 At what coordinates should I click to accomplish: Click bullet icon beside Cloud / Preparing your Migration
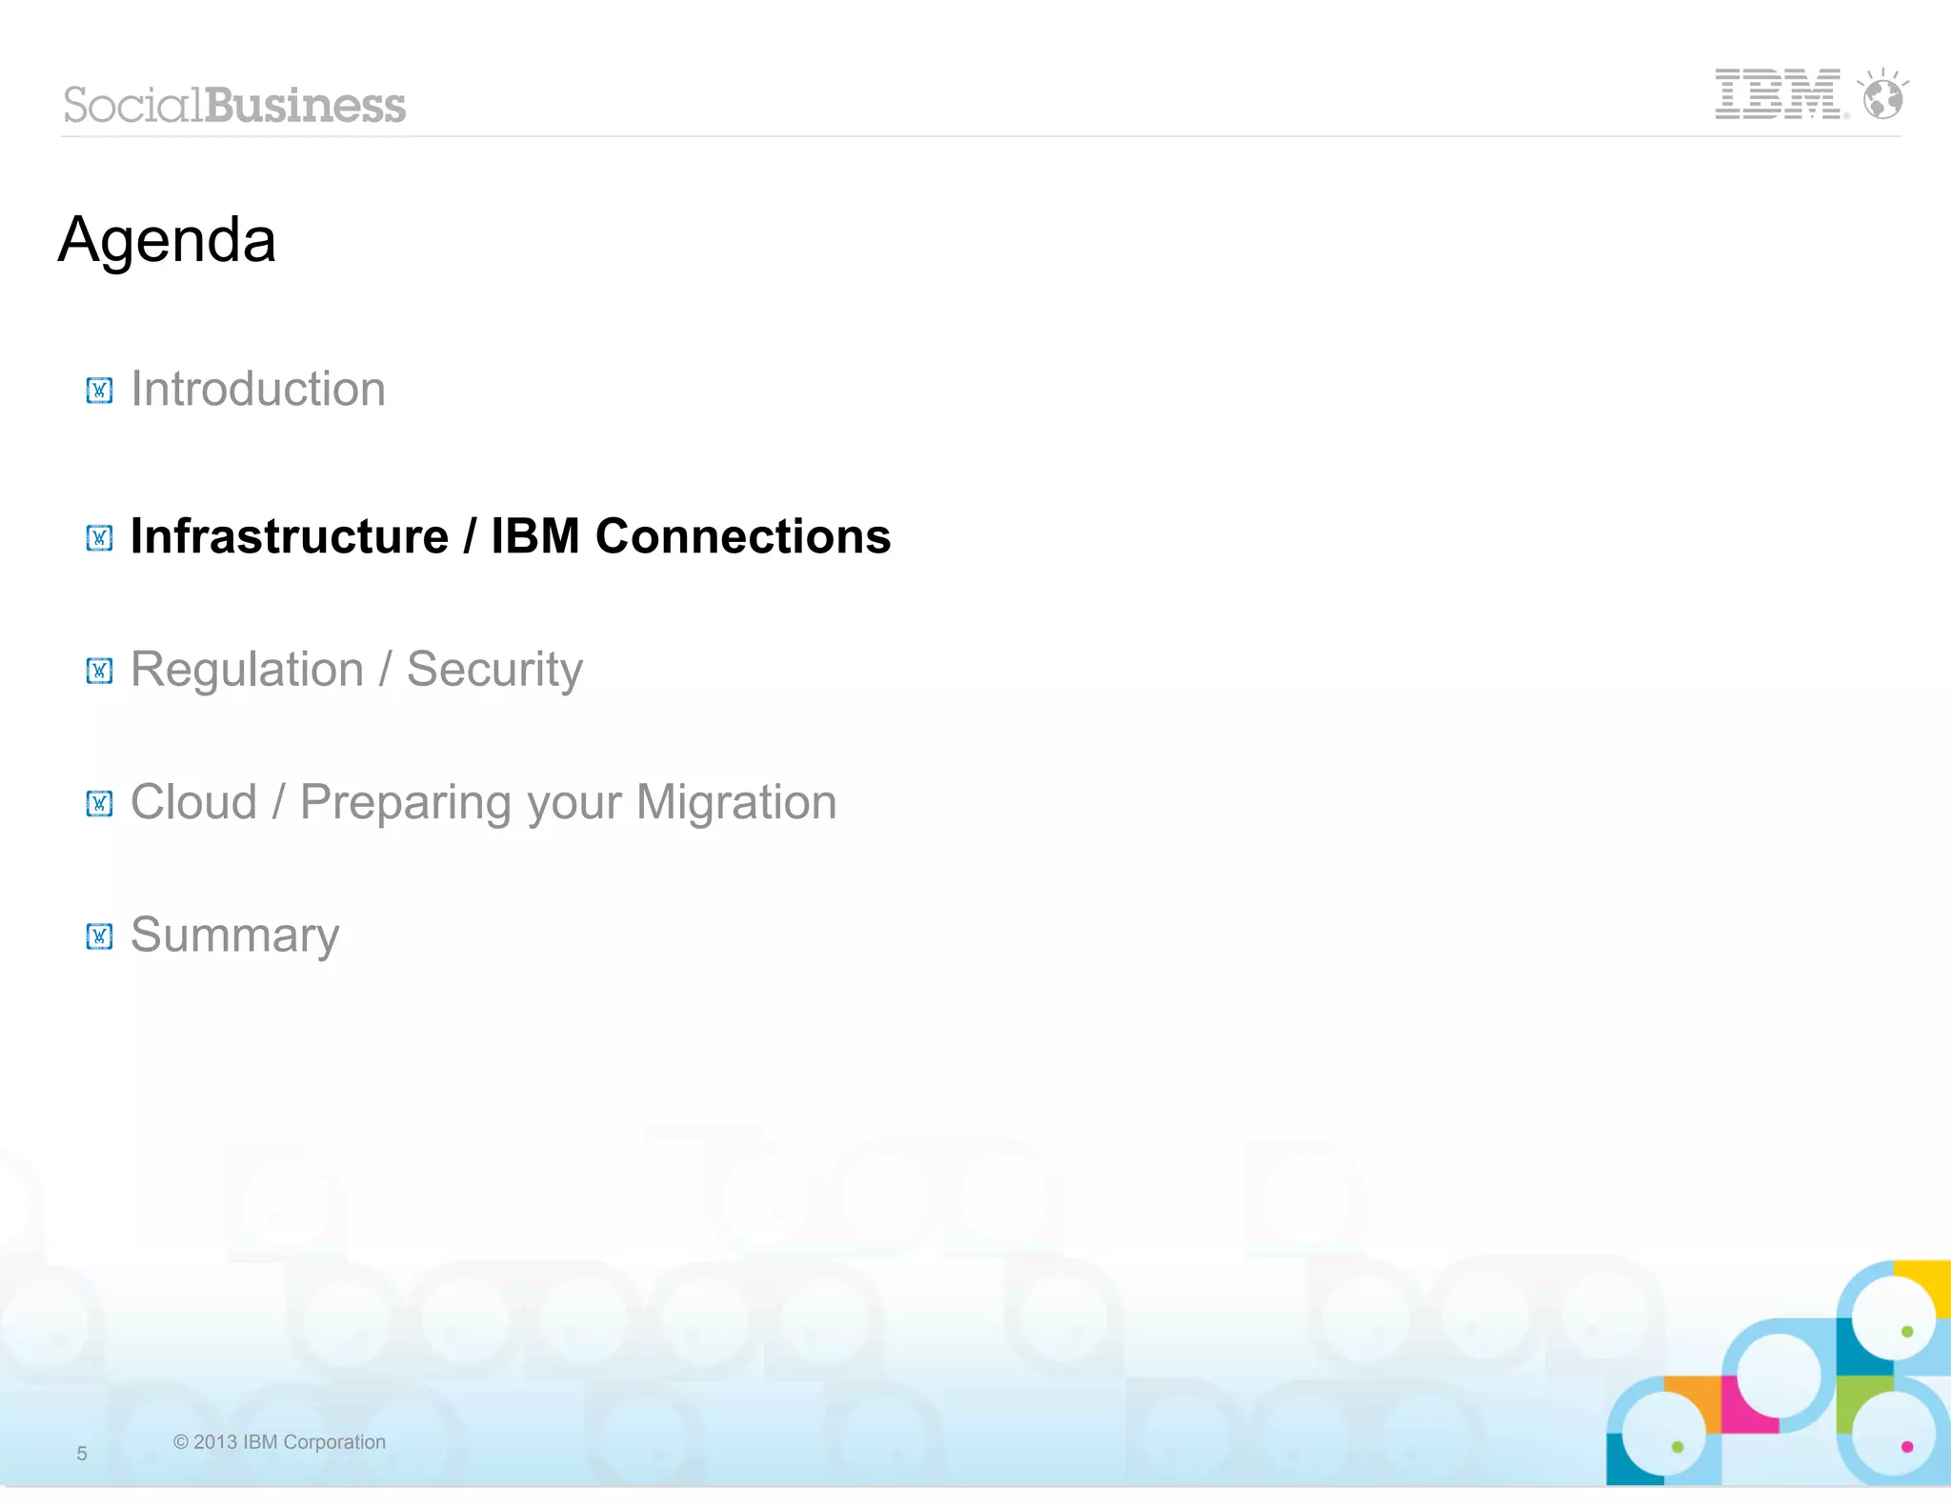[99, 804]
